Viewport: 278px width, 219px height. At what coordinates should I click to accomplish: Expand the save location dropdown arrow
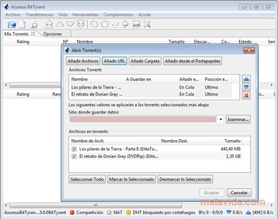click(221, 119)
